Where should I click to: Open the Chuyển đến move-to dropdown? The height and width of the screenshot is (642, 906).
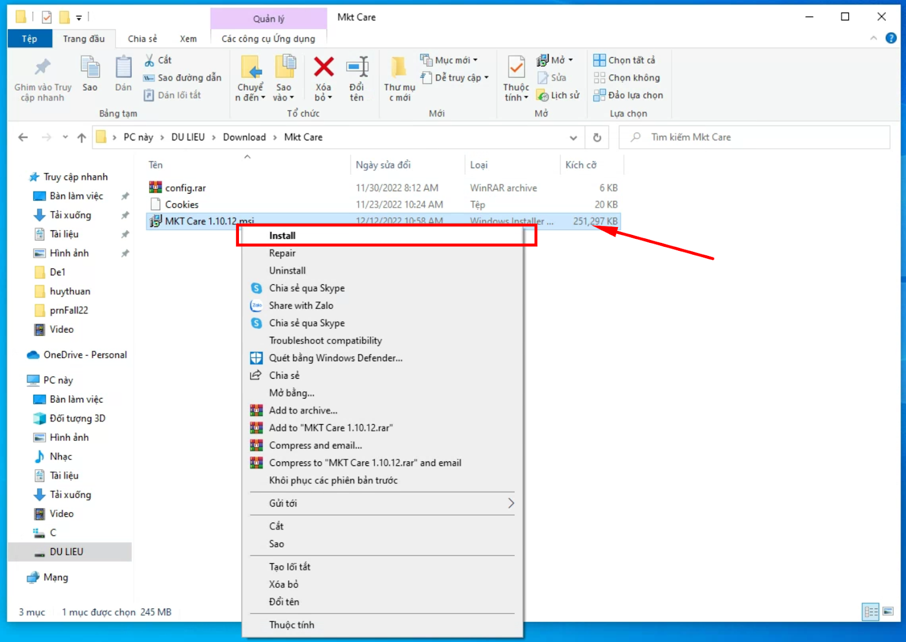coord(250,92)
